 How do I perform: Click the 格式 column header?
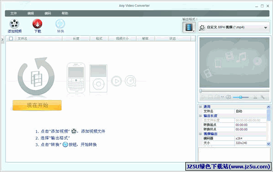(x=99, y=38)
